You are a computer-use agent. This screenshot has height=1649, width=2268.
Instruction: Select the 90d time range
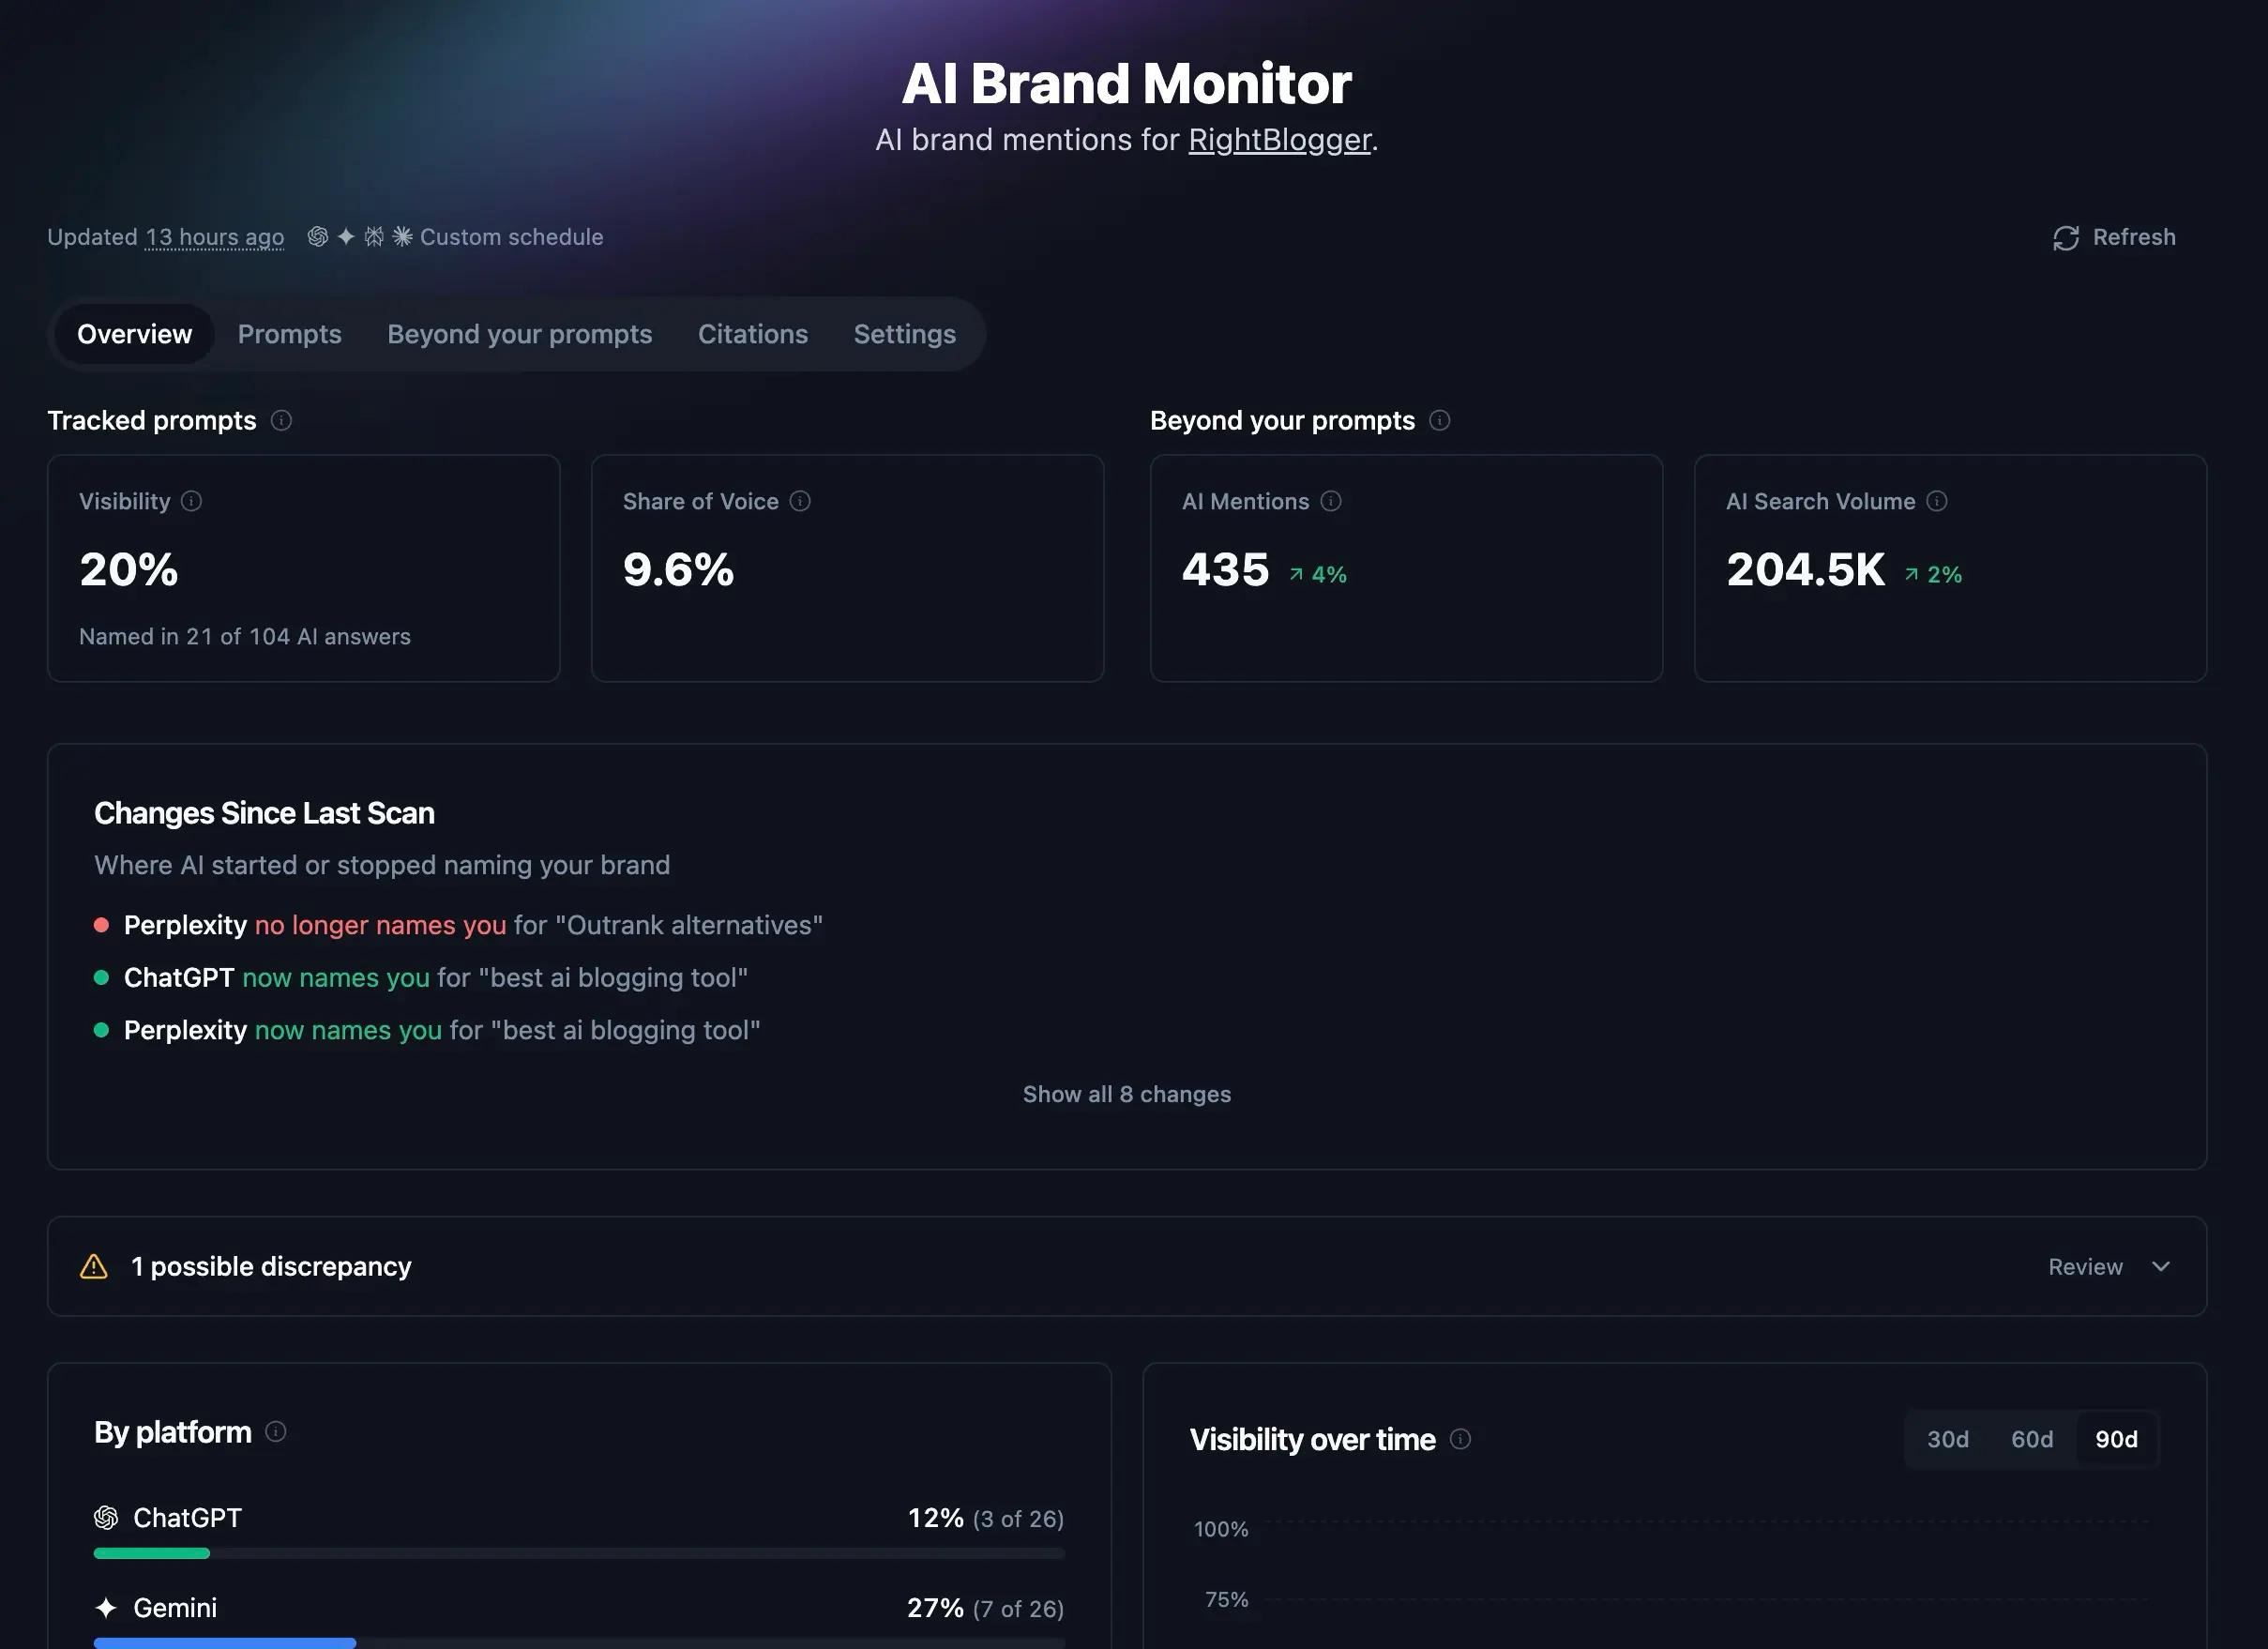(2117, 1439)
